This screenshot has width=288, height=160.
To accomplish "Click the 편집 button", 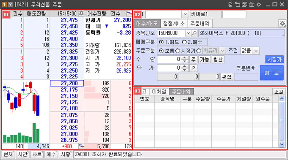I will click(x=227, y=77).
